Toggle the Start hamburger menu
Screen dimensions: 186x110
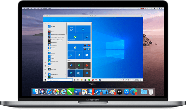45,24
